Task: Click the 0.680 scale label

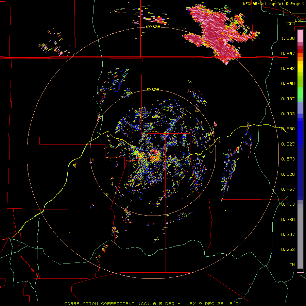Action: click(288, 129)
